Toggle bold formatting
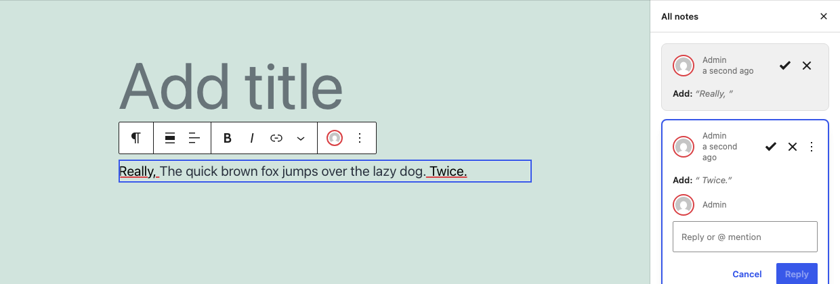 pos(228,138)
